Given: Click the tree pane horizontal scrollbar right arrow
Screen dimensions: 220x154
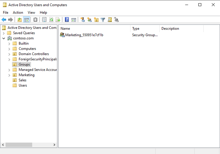Looking at the screenshot, I should coord(54,145).
